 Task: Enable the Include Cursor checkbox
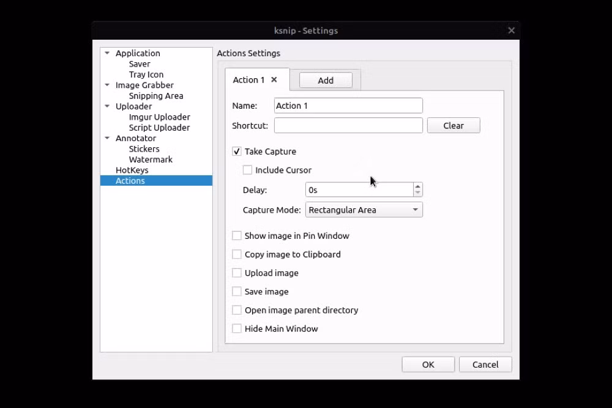coord(247,170)
